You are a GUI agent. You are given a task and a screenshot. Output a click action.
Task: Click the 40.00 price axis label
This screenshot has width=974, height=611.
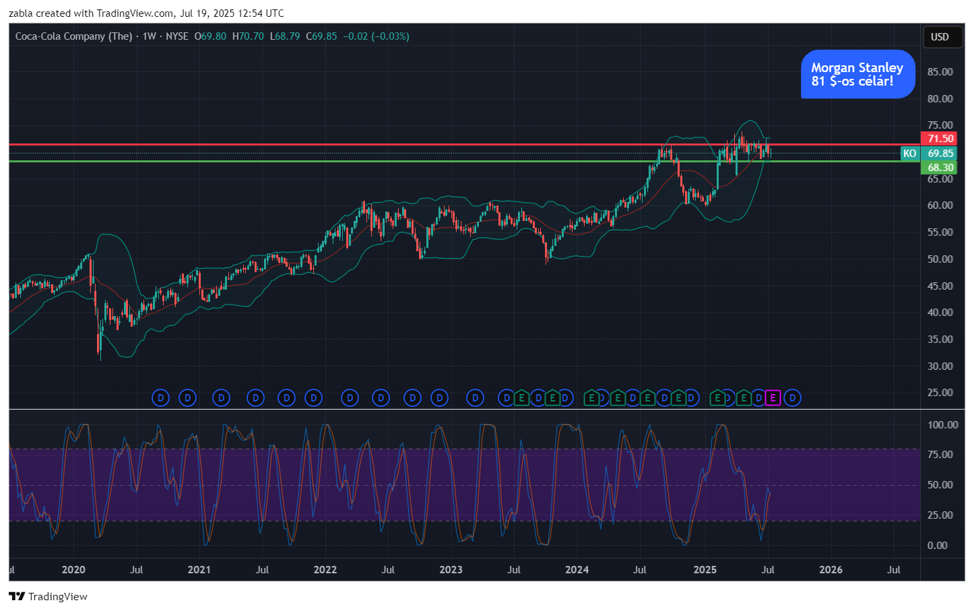pos(940,313)
